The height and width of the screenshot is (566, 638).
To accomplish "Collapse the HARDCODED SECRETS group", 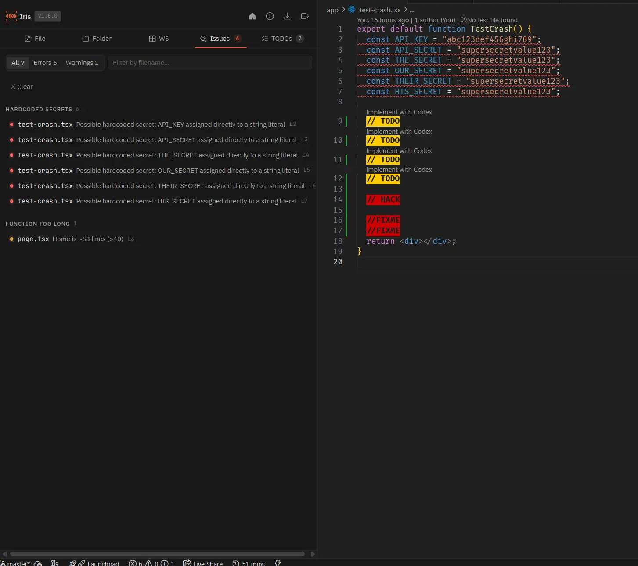I will (42, 109).
